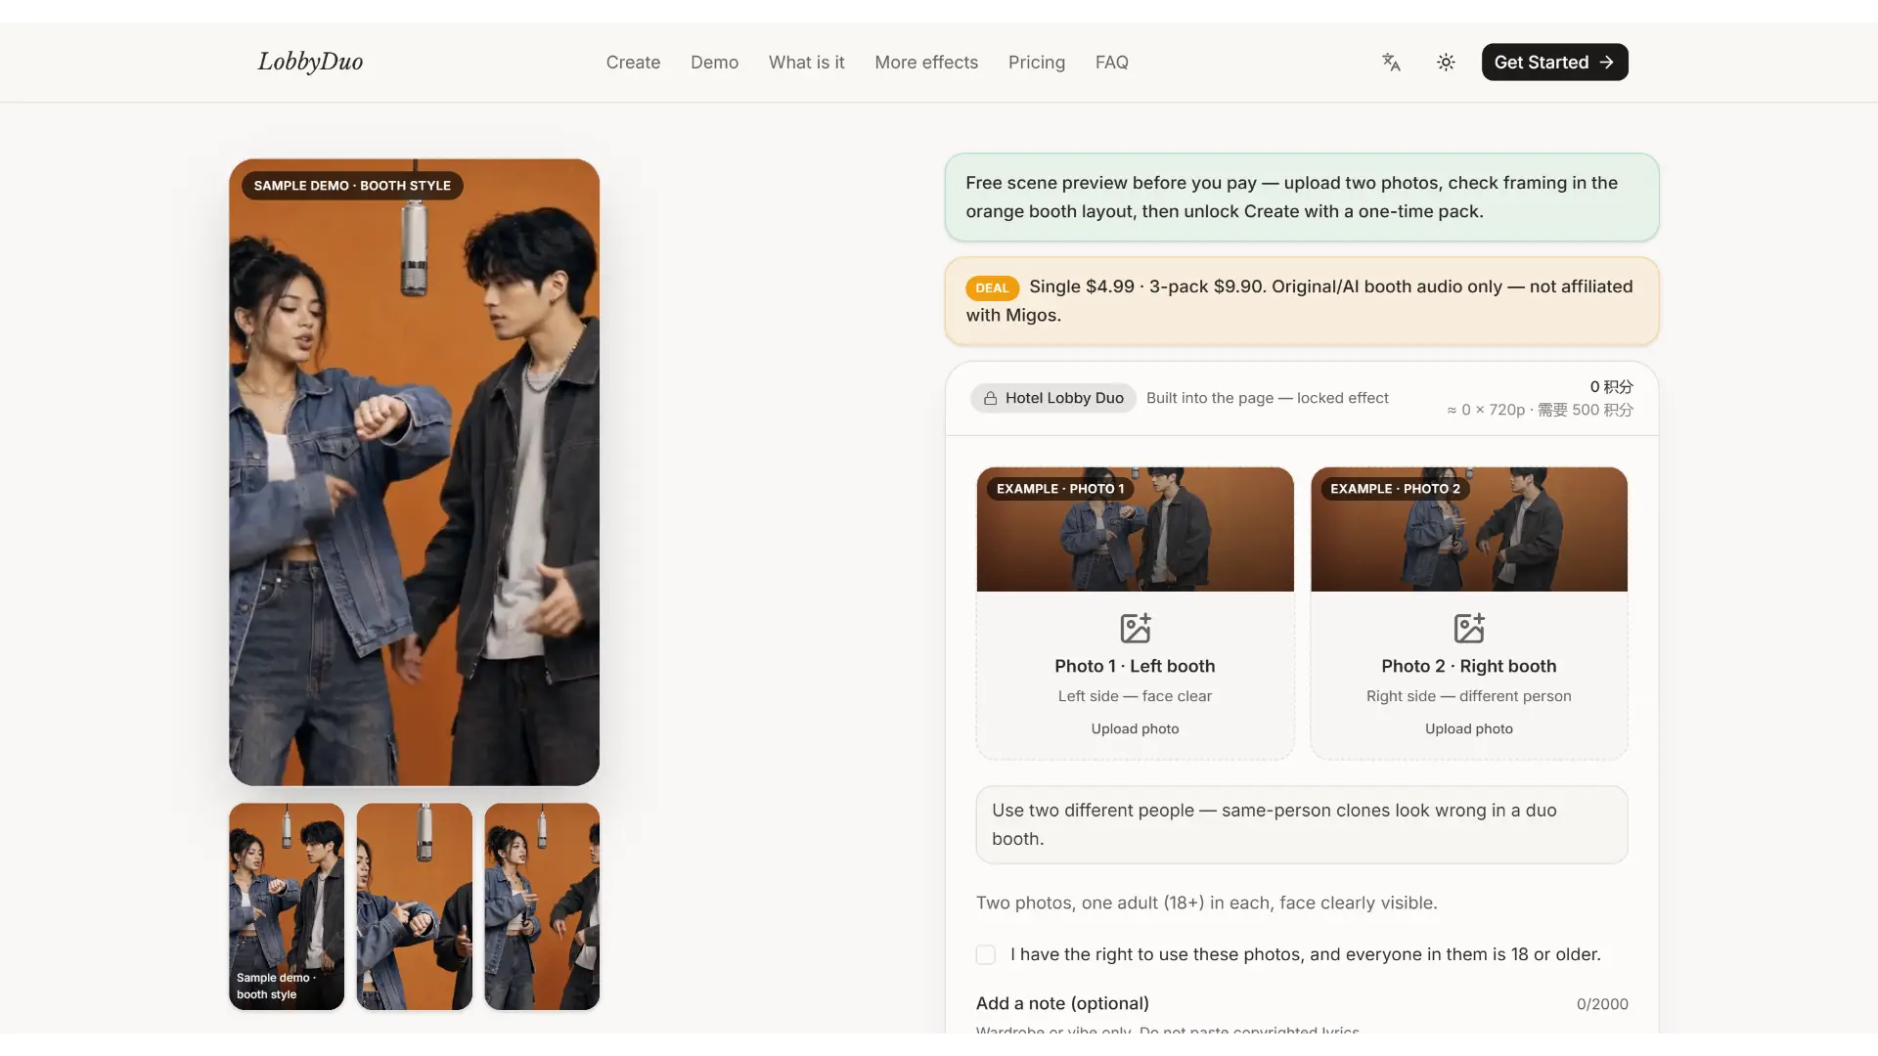This screenshot has height=1056, width=1878.
Task: Open the main sample demo booth preview
Action: tap(414, 472)
